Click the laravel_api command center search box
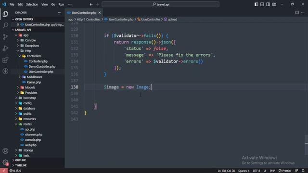 coord(160,4)
